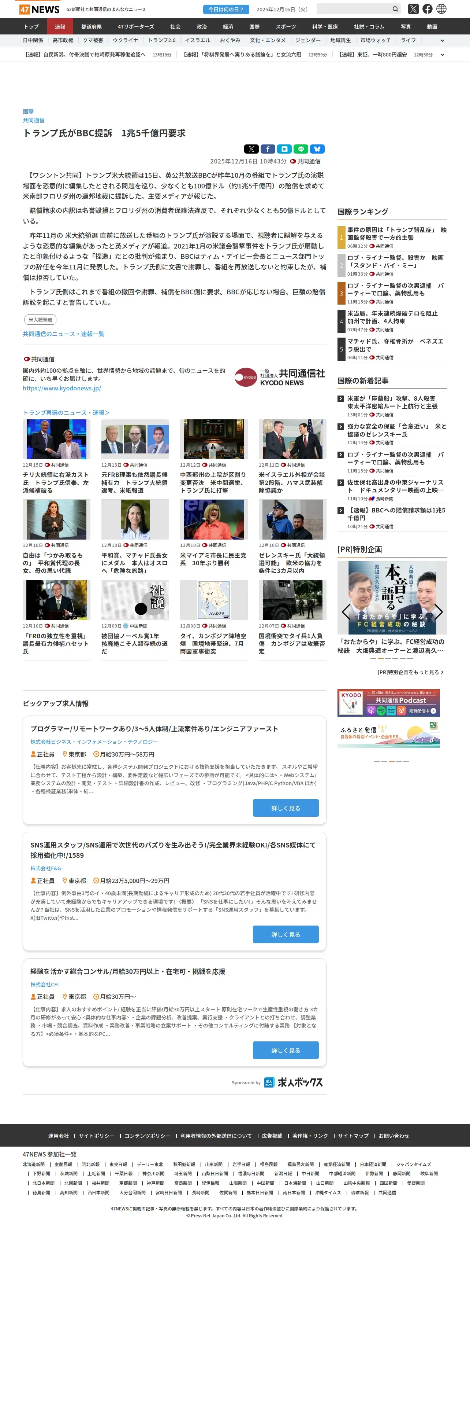Open the 経済 nav tab
Screen dimensions: 470x1412
228,26
